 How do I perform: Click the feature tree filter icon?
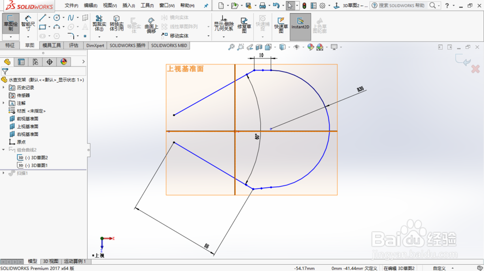click(x=5, y=71)
